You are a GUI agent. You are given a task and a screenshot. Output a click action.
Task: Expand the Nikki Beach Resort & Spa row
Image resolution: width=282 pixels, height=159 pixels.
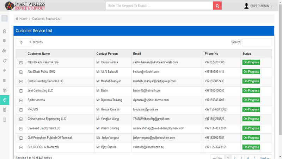point(21,63)
